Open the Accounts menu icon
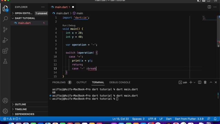220x124 pixels. click(5, 101)
